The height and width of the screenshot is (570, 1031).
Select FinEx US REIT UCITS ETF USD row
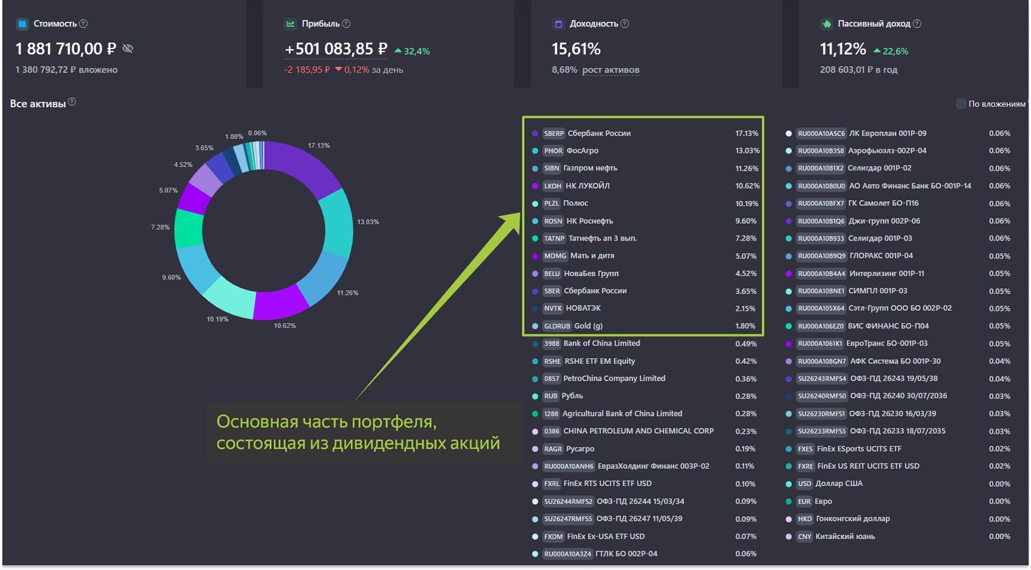898,466
